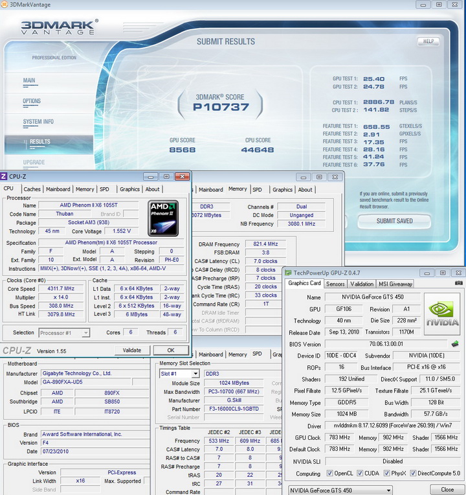This screenshot has width=466, height=495.
Task: Open SYSTEM INFO in the 3DMark sidebar
Action: coord(38,122)
